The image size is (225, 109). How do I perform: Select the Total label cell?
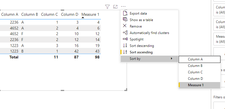pyautogui.click(x=14, y=57)
